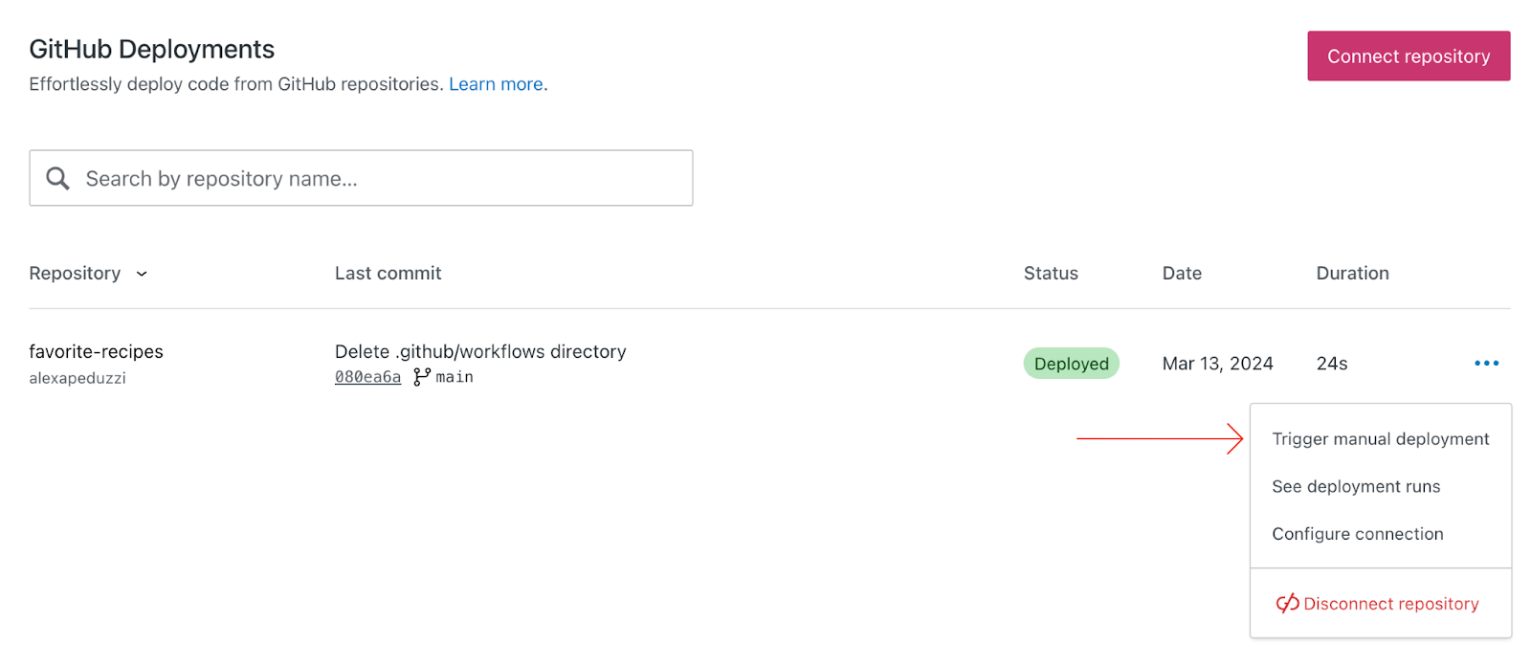Click the Last commit column header
The image size is (1531, 666).
[x=388, y=274]
